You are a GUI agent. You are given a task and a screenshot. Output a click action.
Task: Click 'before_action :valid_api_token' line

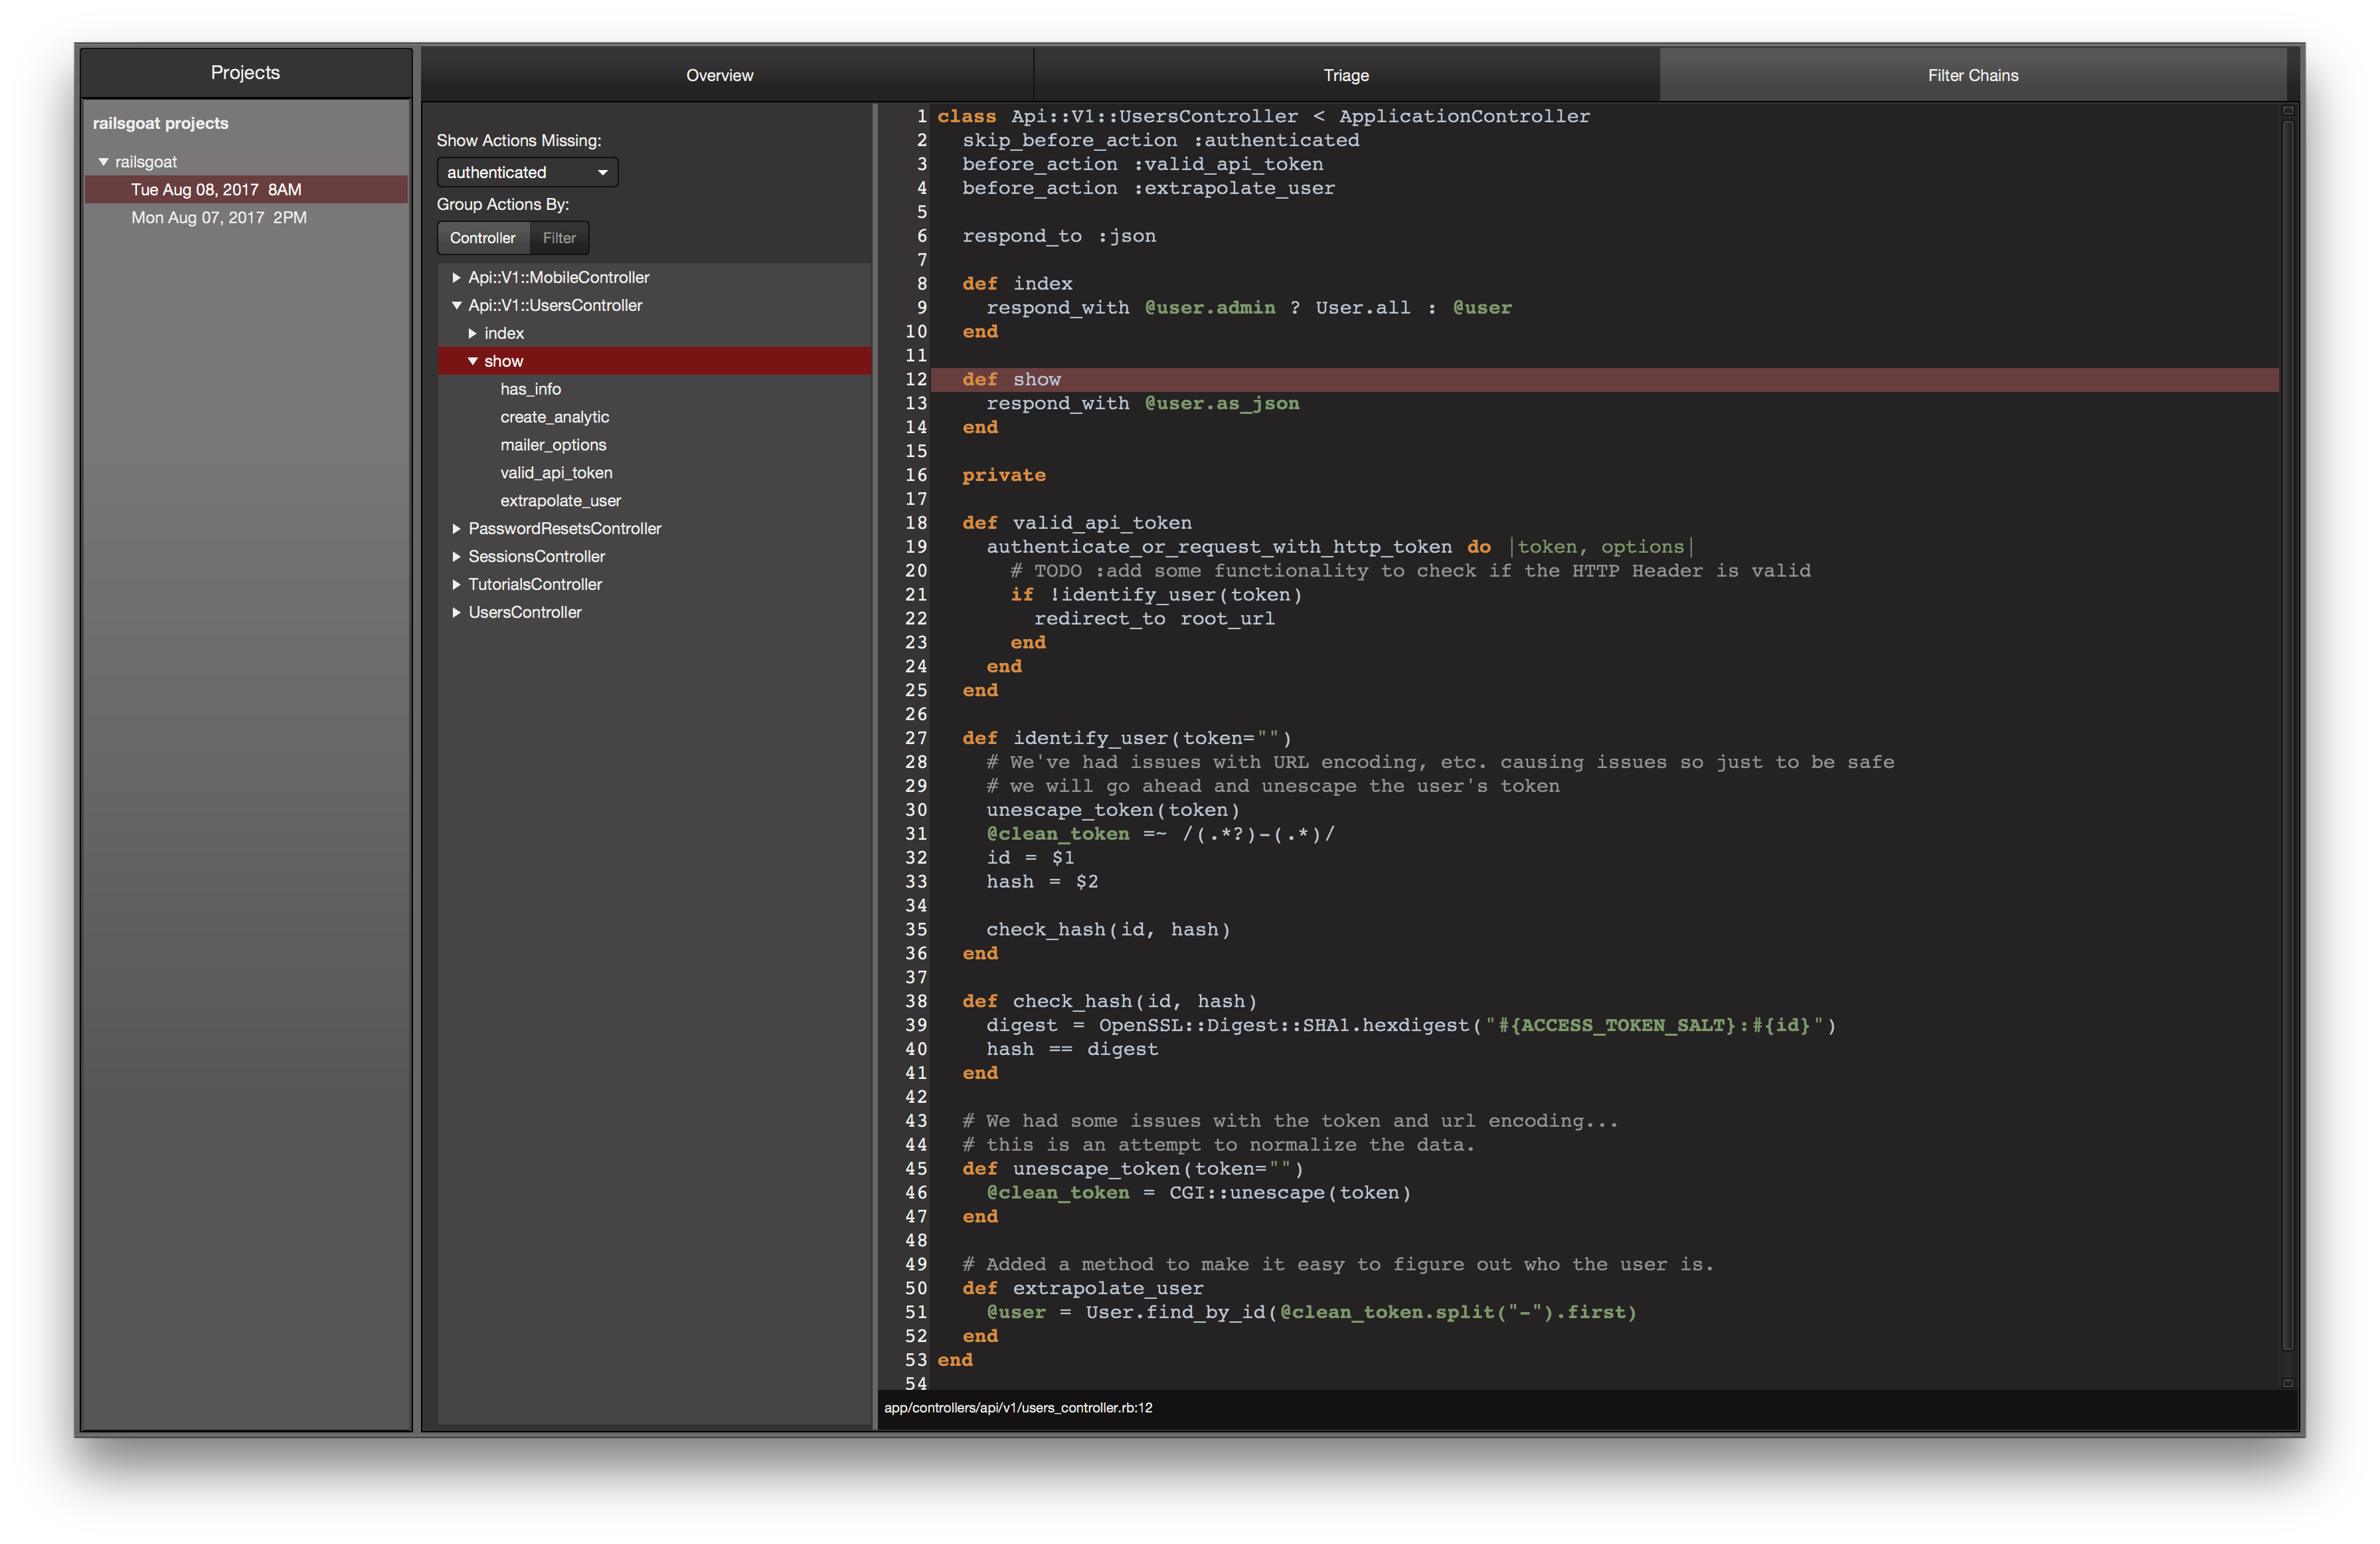point(1142,164)
